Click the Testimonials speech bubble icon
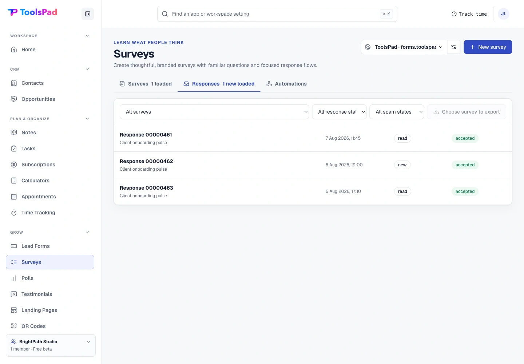The width and height of the screenshot is (524, 364). tap(14, 294)
